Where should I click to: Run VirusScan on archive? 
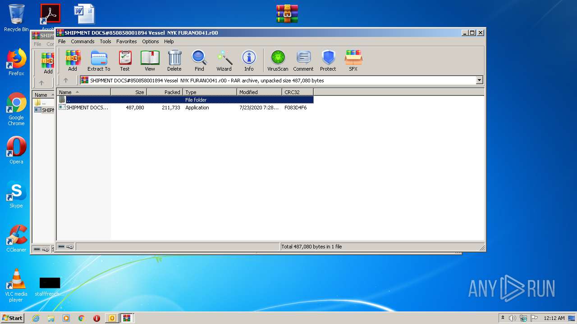point(278,60)
